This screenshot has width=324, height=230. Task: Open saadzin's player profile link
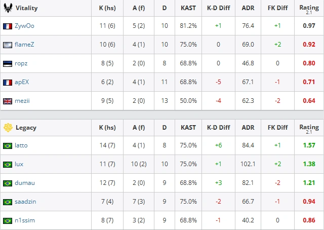[x=25, y=202]
